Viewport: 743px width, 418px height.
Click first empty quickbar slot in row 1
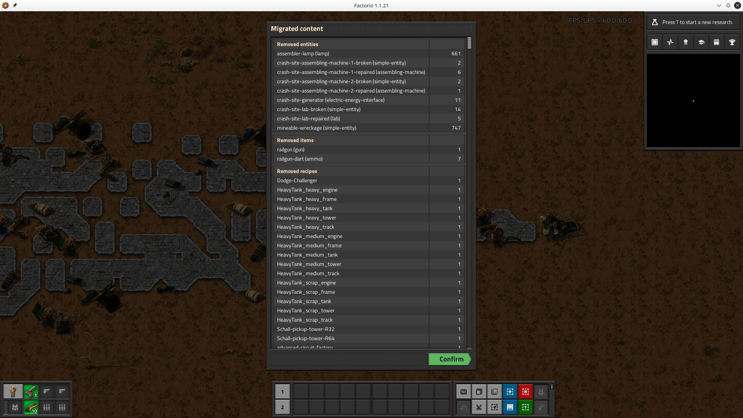point(301,392)
